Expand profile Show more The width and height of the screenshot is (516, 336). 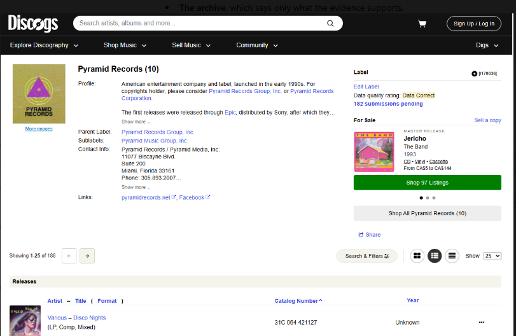click(x=136, y=122)
